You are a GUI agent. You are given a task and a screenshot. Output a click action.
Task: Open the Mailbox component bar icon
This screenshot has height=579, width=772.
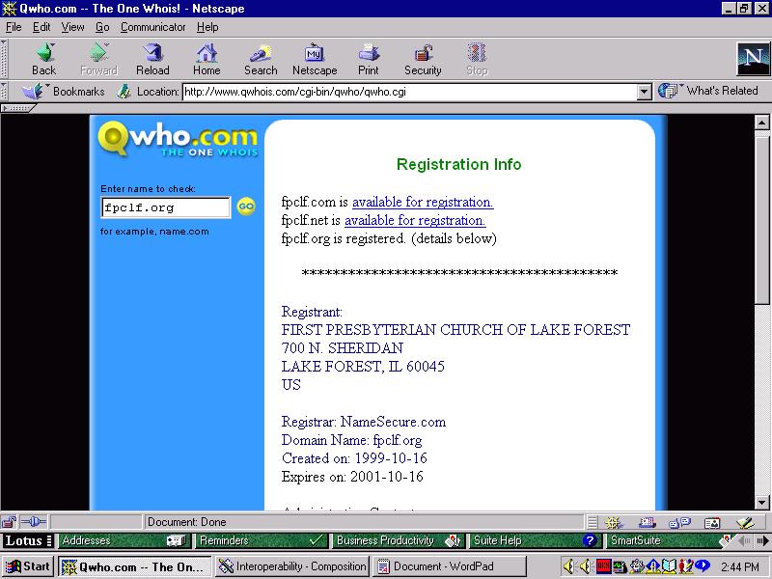647,522
